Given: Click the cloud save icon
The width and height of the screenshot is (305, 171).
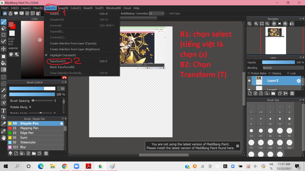Looking at the screenshot, I should (x=5, y=13).
